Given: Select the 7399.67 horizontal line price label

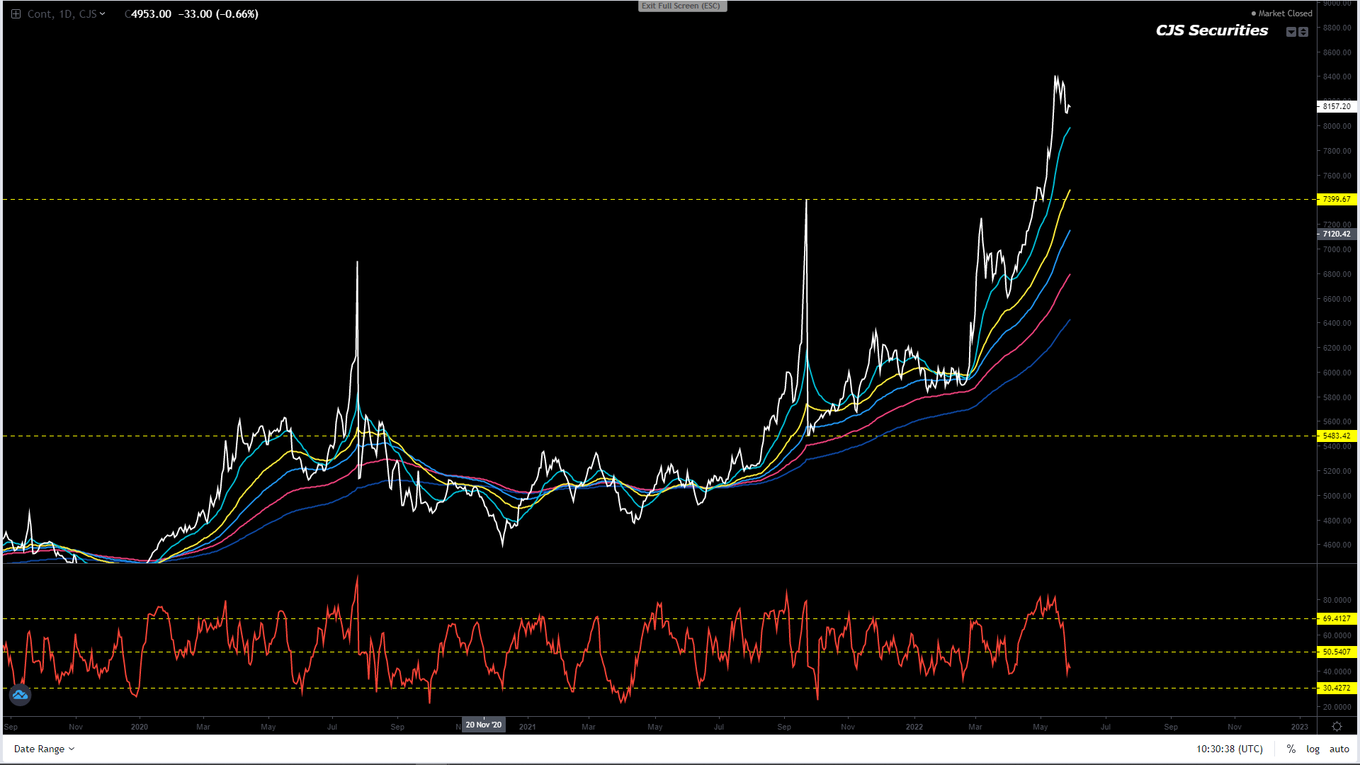Looking at the screenshot, I should [1336, 199].
